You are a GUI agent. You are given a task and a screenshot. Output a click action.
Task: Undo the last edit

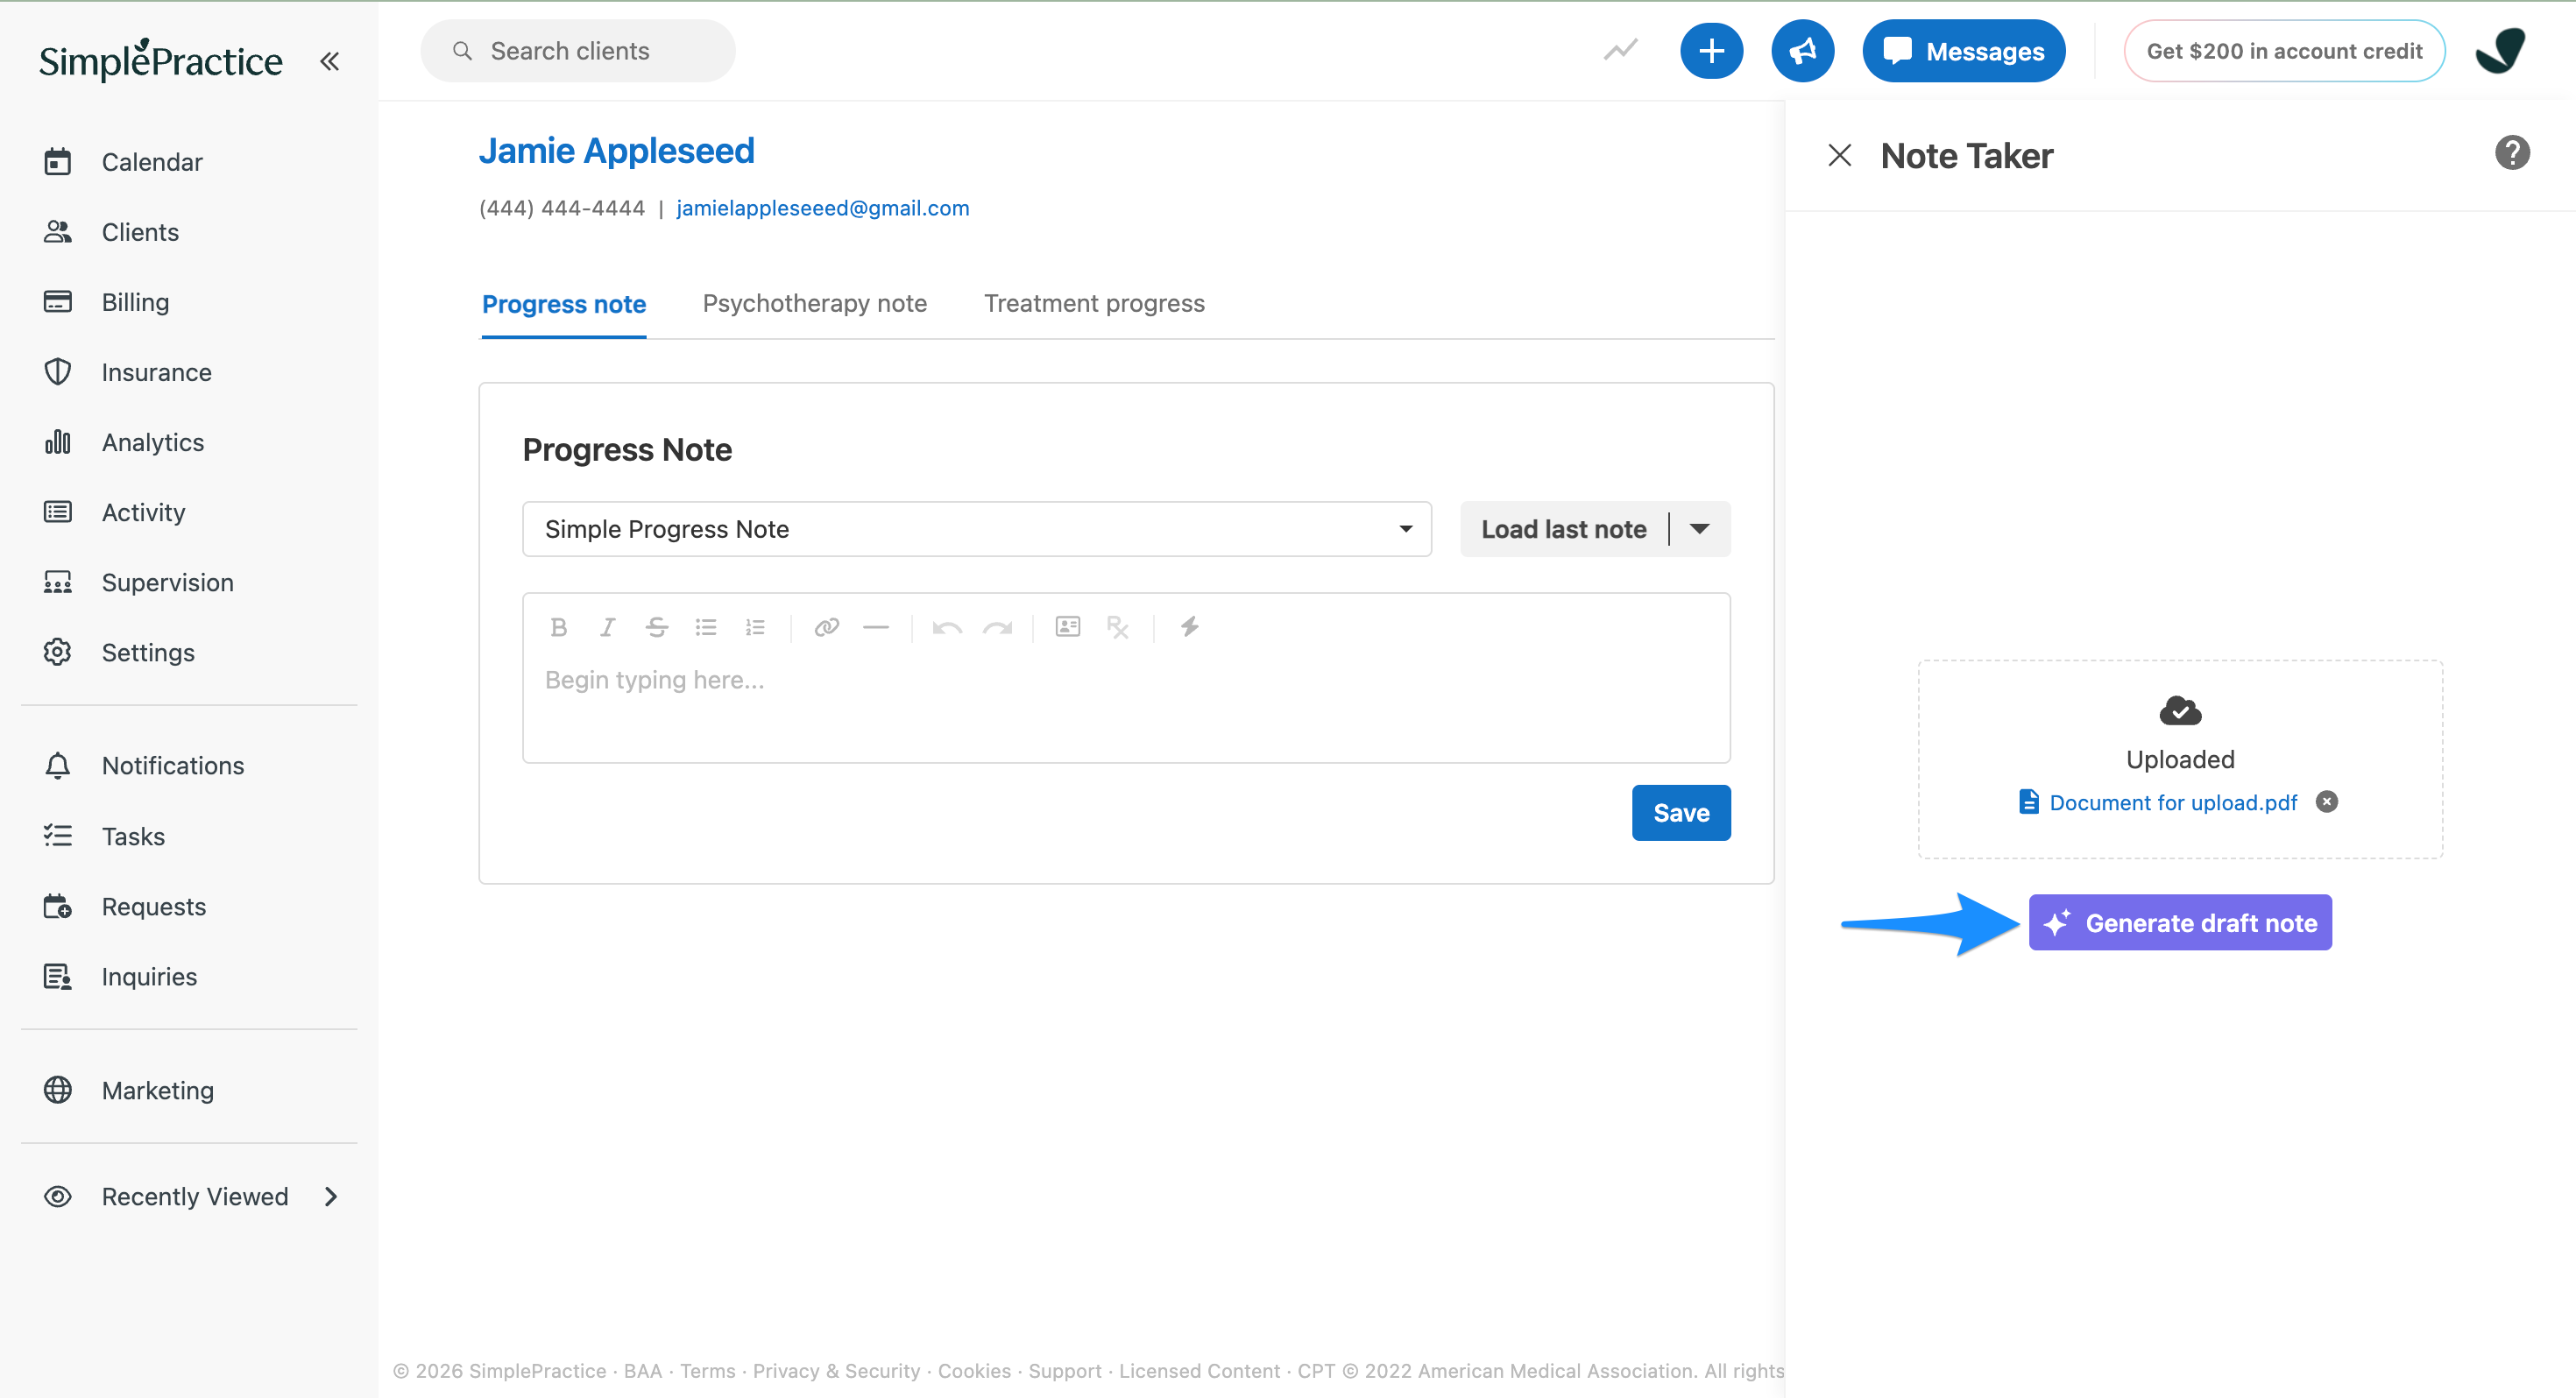(947, 627)
